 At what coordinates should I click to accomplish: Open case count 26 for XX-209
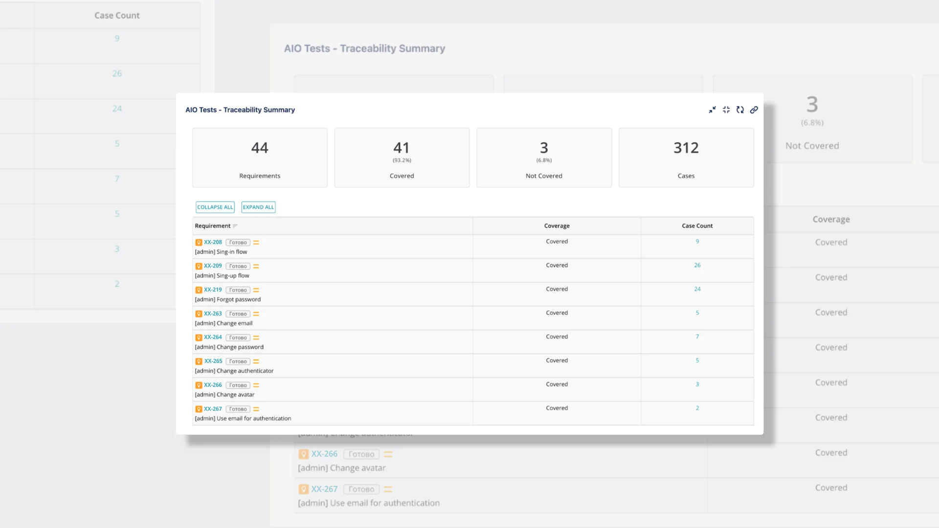point(697,265)
